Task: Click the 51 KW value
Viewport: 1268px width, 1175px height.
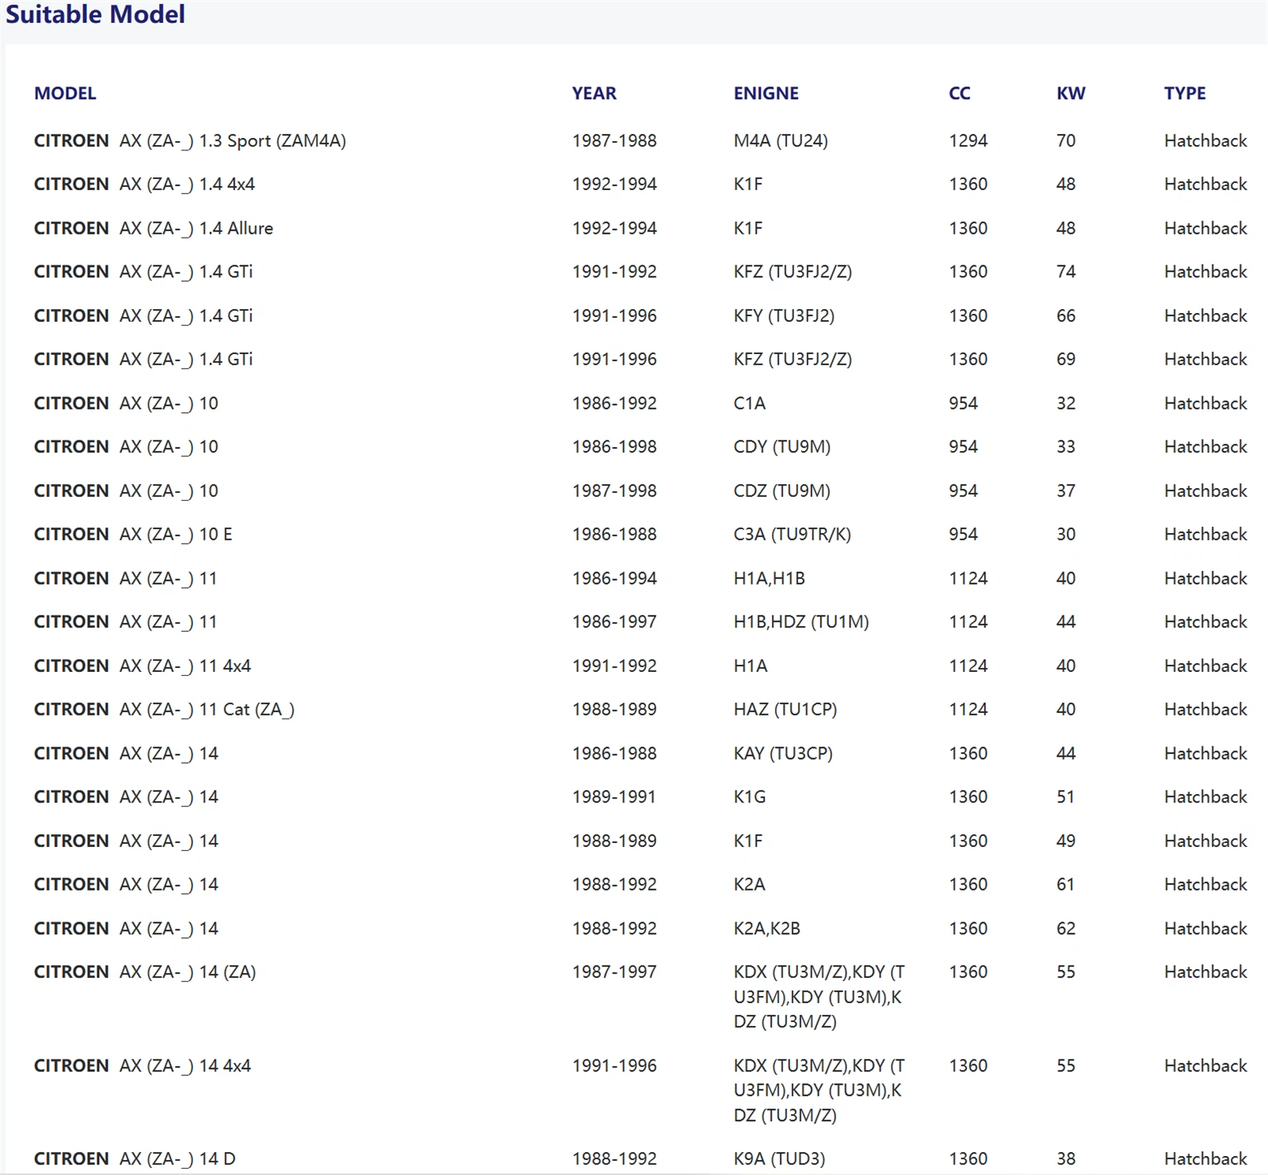Action: pyautogui.click(x=1066, y=797)
